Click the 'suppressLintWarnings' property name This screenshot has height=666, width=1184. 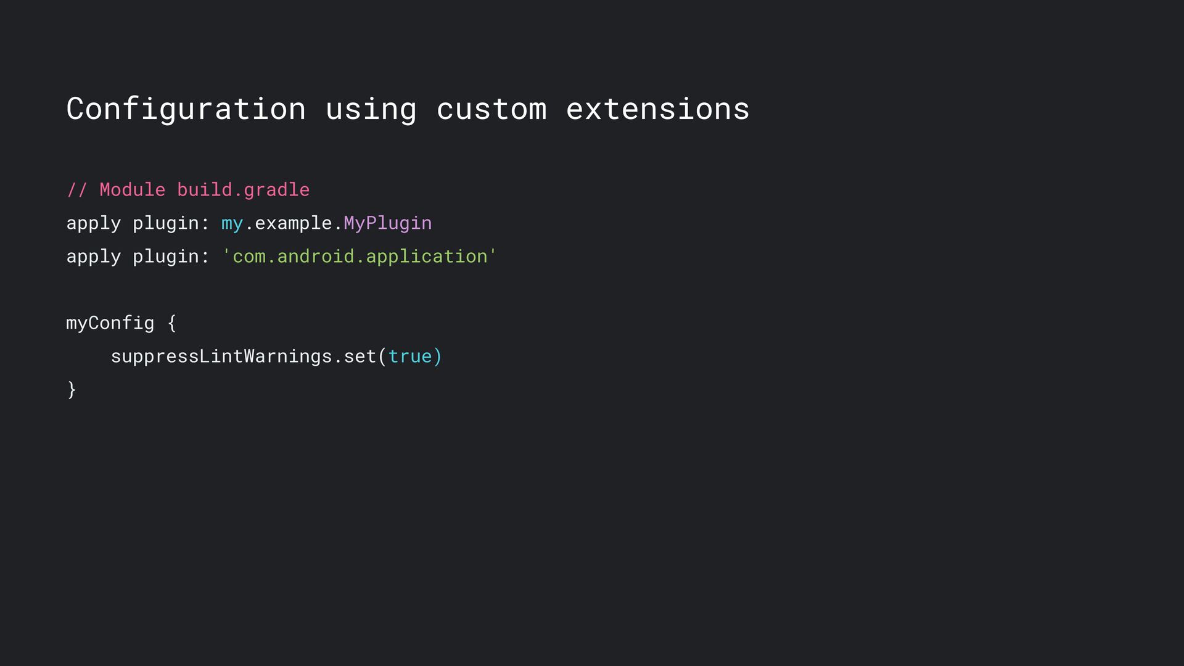221,356
